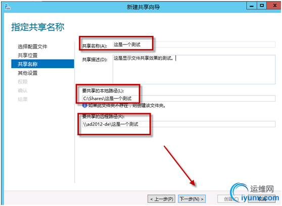Click the disabled 结果 step
This screenshot has width=282, height=206.
(23, 99)
